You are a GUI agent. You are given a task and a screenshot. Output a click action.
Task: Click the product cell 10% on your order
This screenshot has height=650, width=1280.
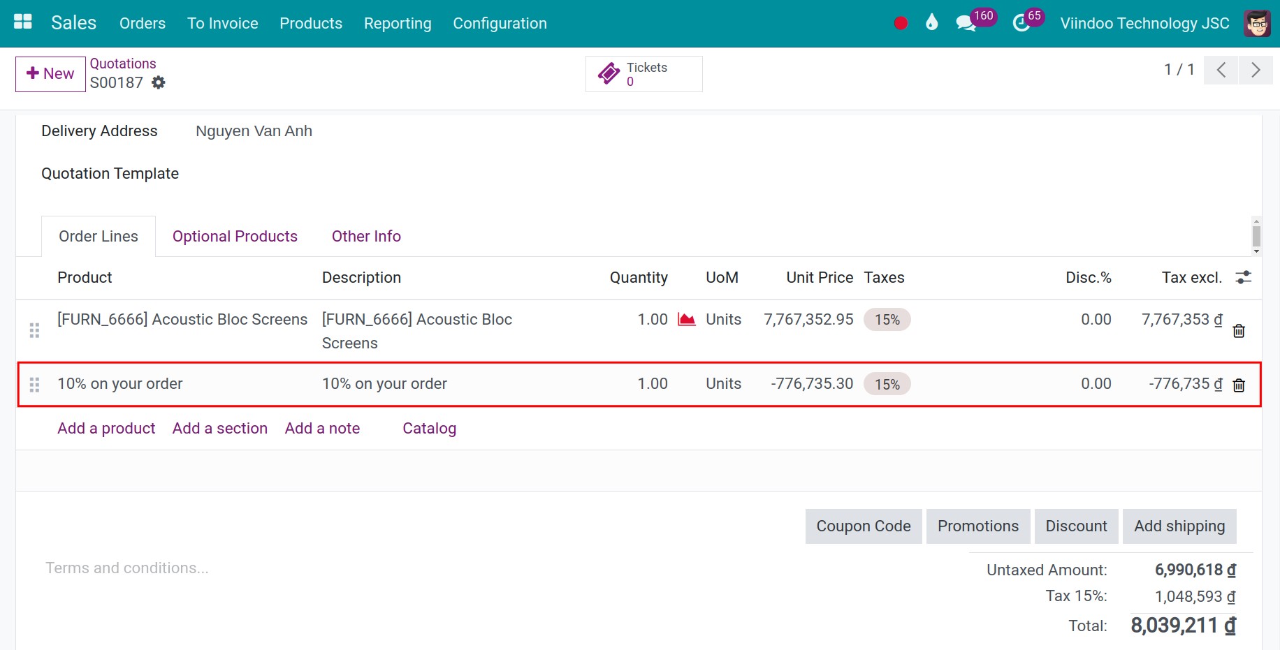point(120,383)
